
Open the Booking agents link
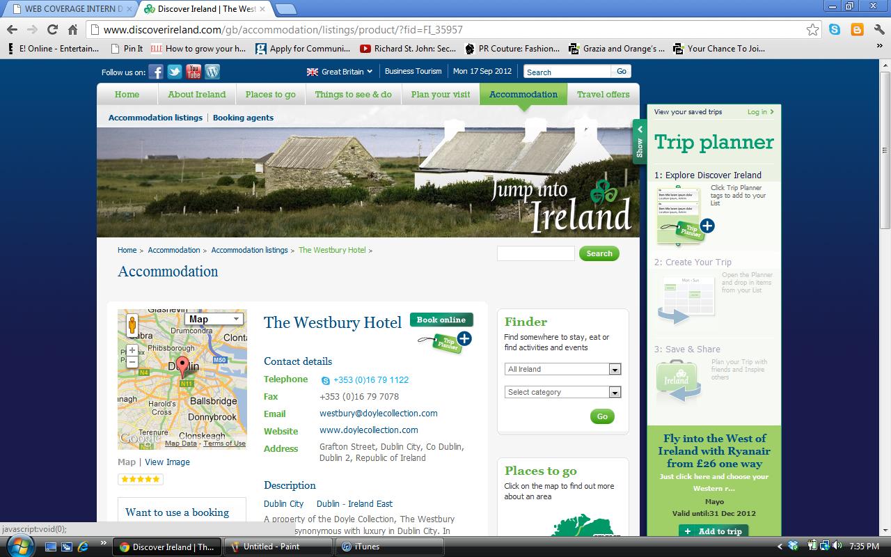point(243,118)
